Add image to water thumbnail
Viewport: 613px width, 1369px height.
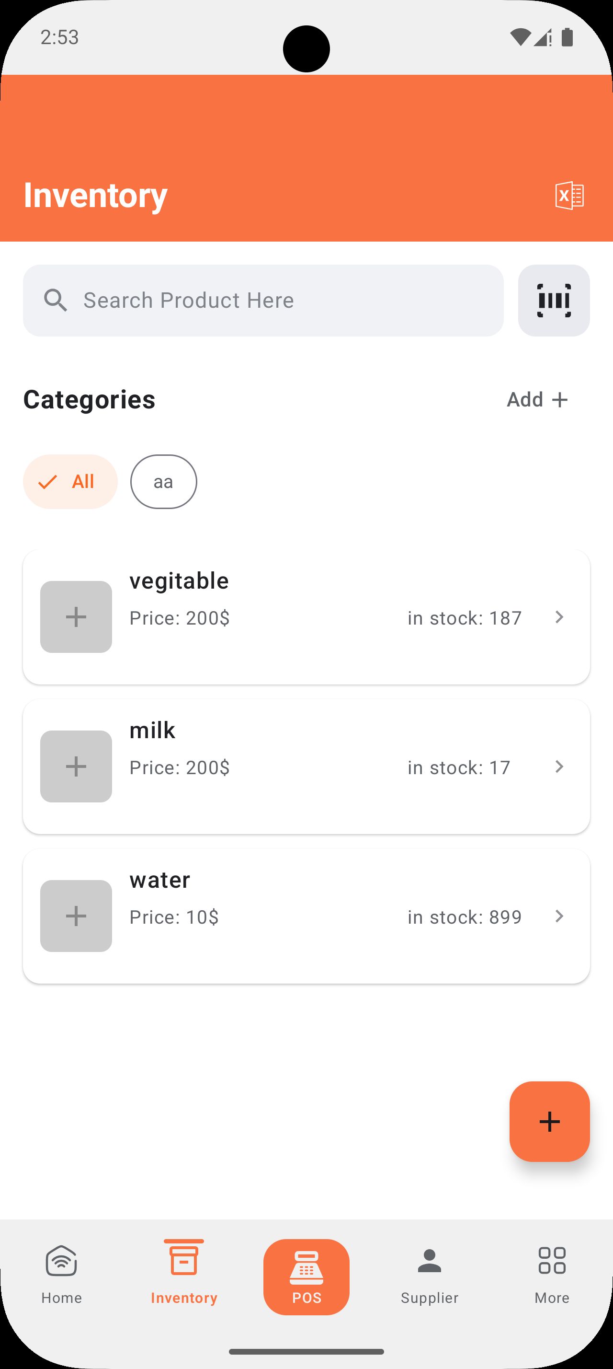point(76,916)
